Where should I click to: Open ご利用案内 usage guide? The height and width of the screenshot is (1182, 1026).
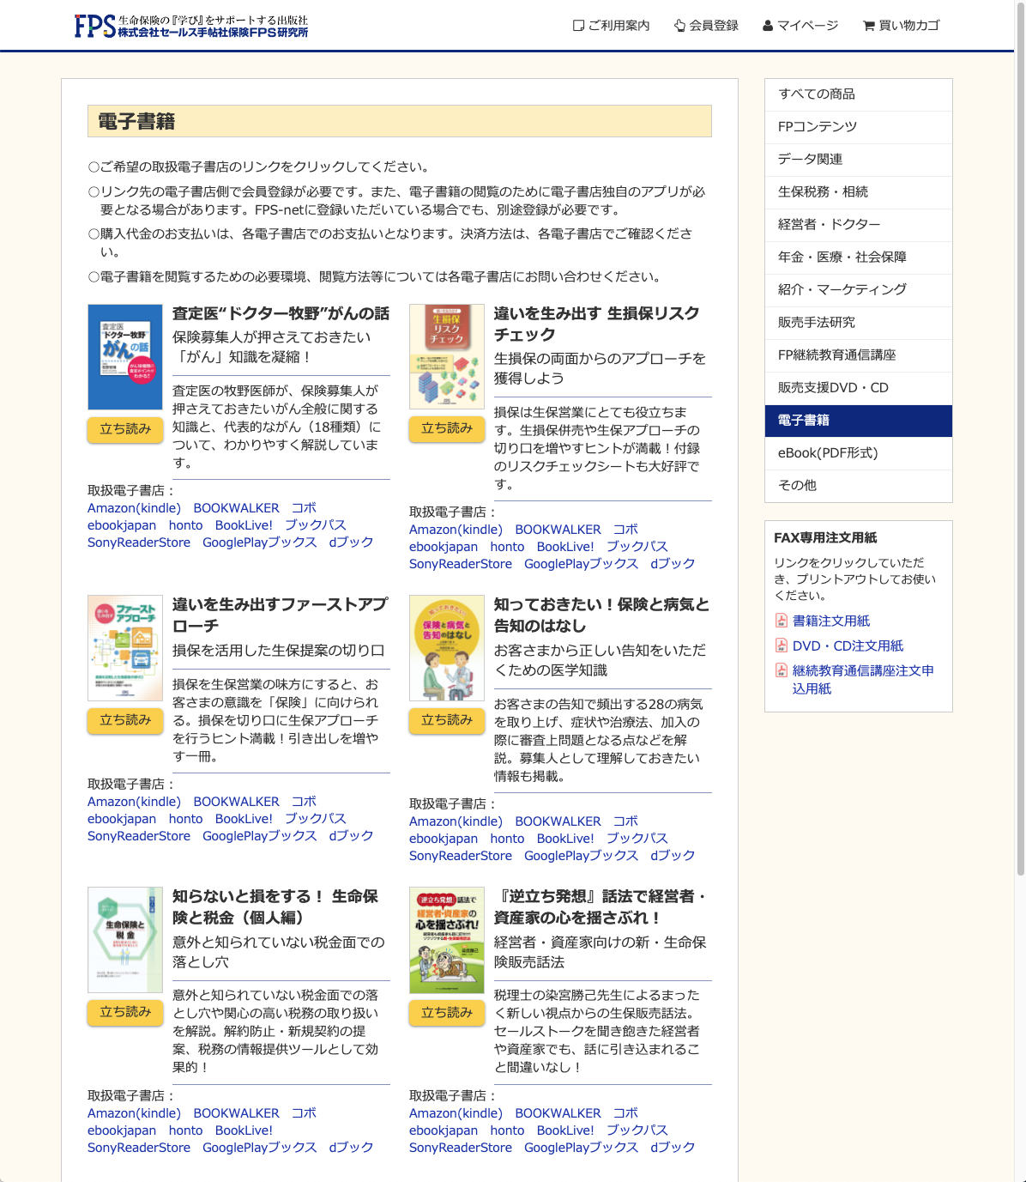(x=612, y=26)
